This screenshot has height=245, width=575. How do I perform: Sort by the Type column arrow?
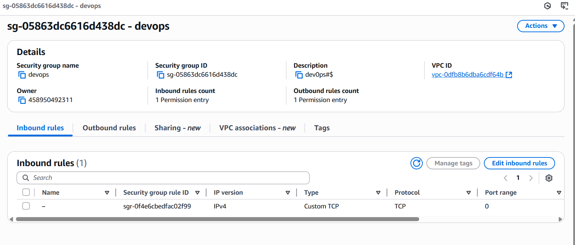[x=378, y=193]
